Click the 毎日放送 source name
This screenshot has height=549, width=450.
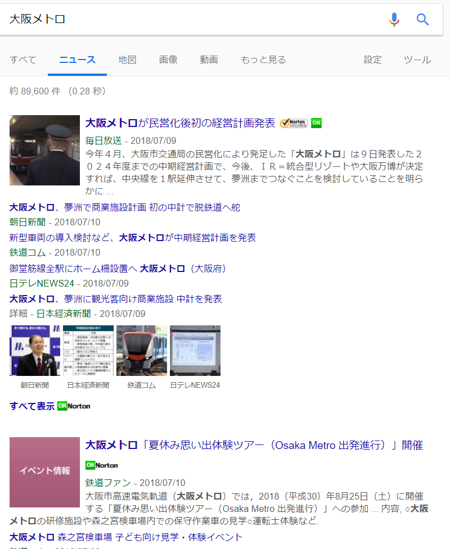point(103,140)
